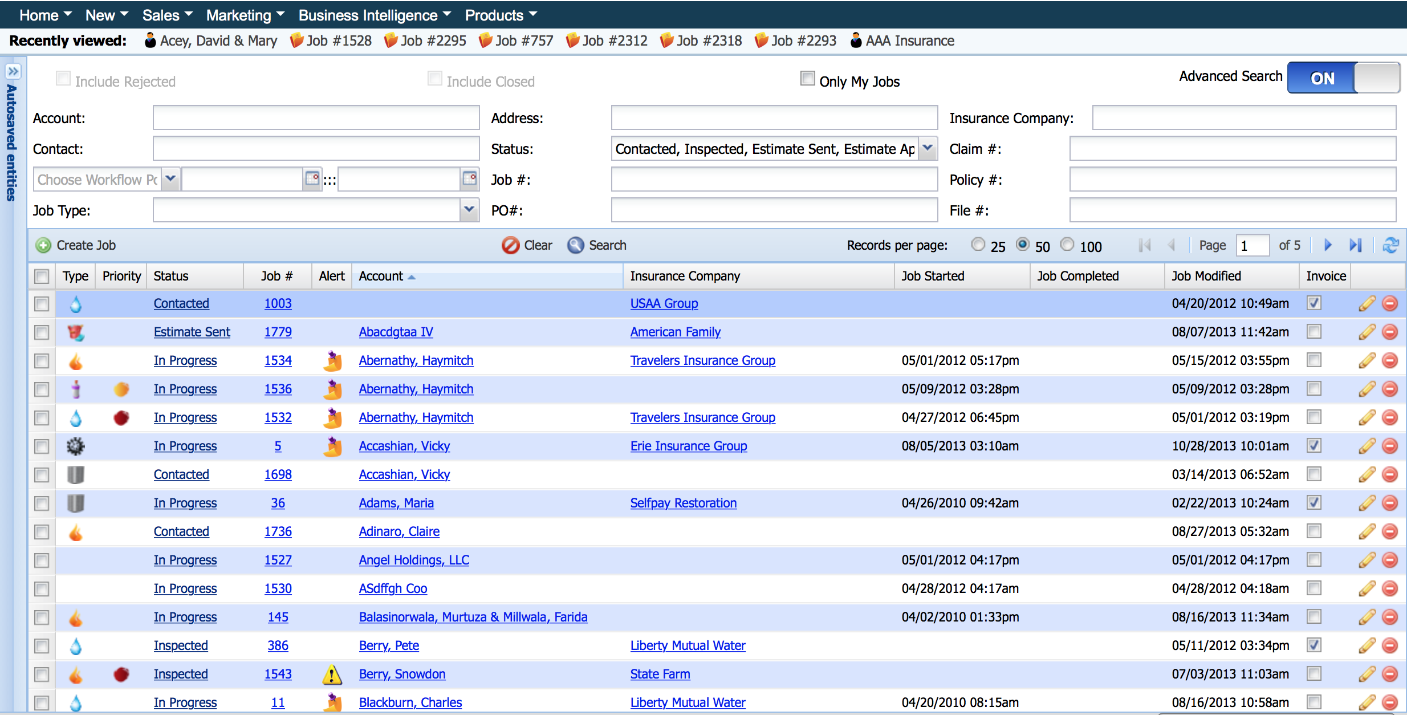Select 50 records per page radio
Image resolution: width=1407 pixels, height=715 pixels.
coord(1023,245)
